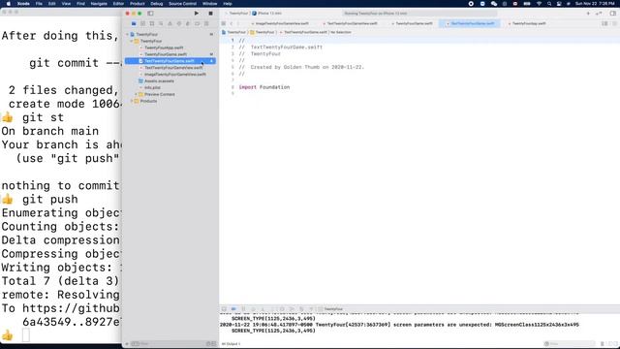The image size is (620, 349).
Task: Collapse the TwentyFour folder group
Action: pos(132,41)
